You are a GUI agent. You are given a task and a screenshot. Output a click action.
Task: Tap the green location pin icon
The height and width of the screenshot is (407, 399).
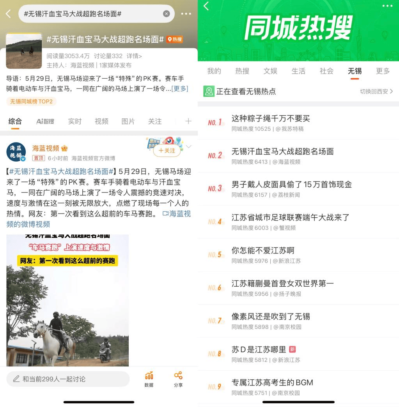click(209, 91)
